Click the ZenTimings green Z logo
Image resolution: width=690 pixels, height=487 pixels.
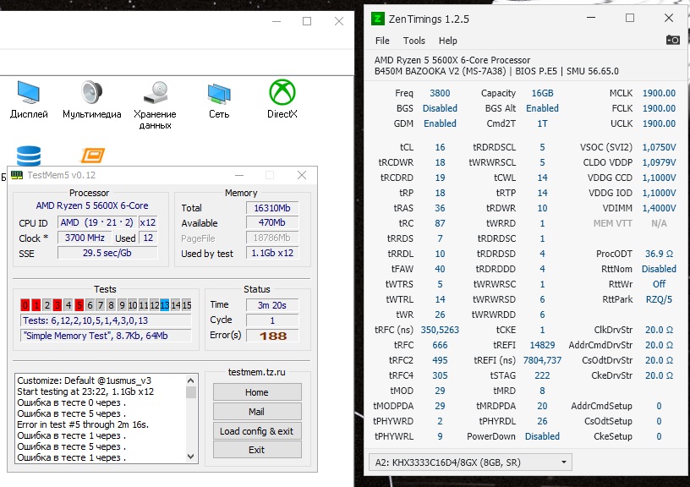point(378,19)
